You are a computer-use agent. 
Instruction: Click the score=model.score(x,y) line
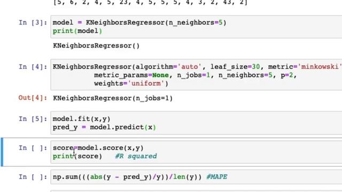pos(98,148)
